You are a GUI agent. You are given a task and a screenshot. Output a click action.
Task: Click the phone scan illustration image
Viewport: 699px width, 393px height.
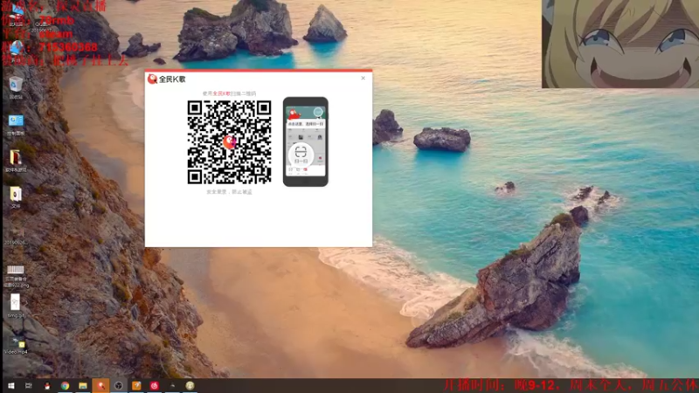point(305,141)
